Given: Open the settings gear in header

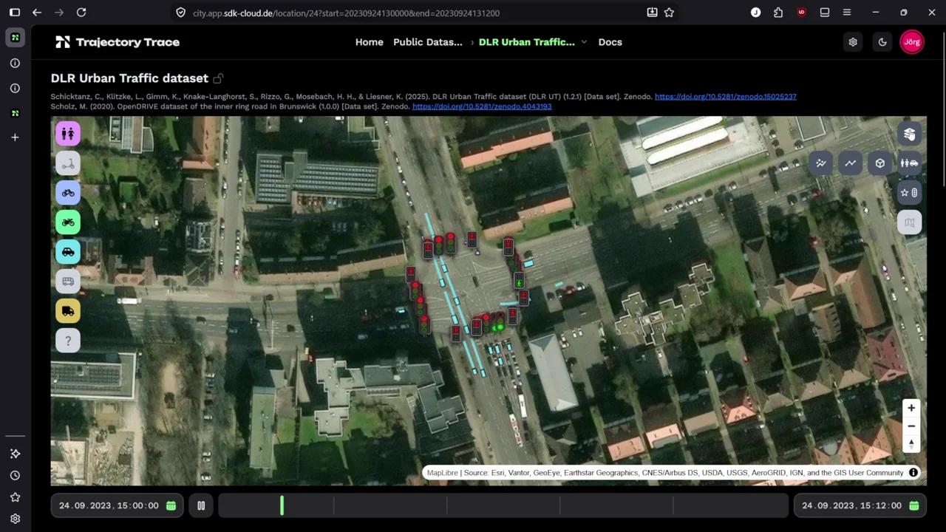Looking at the screenshot, I should 853,42.
